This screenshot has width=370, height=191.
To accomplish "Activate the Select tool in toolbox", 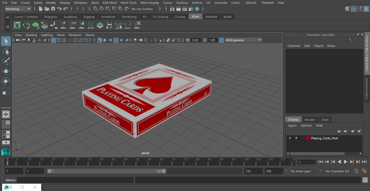I will pos(6,41).
